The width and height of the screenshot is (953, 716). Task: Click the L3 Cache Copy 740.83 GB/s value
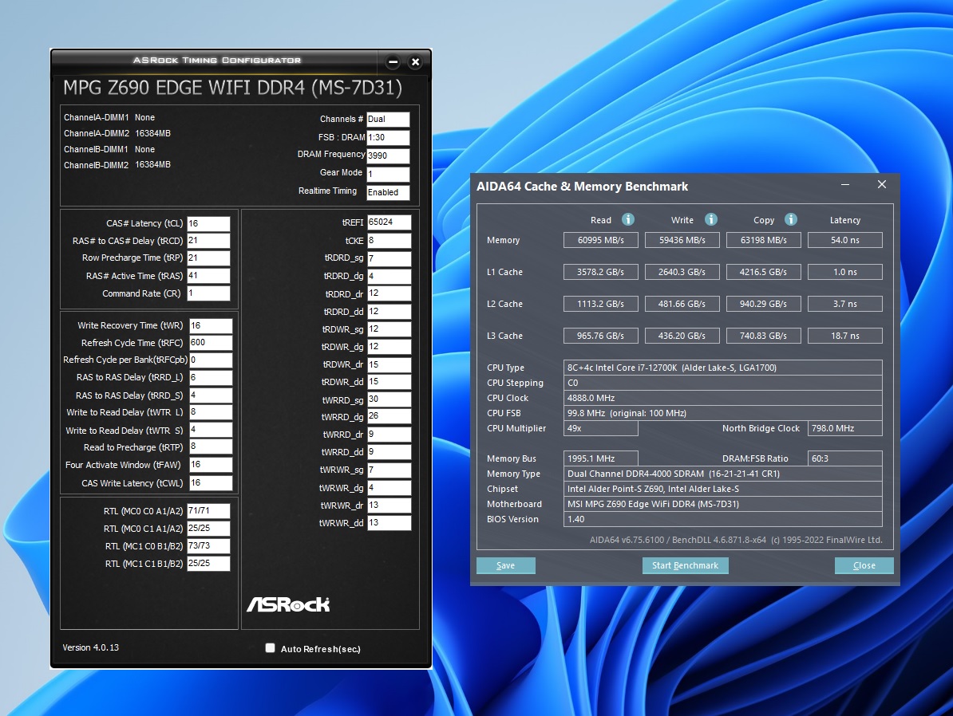[763, 335]
